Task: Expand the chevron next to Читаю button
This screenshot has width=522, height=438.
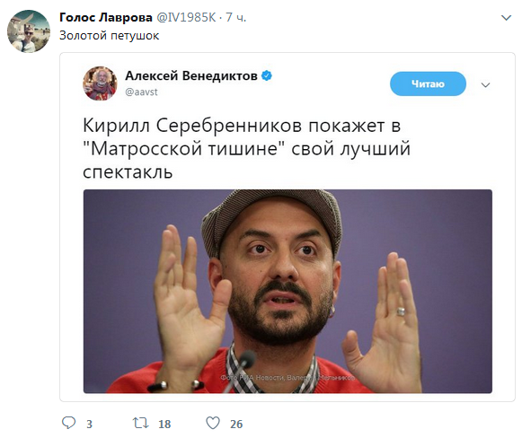Action: coord(485,84)
